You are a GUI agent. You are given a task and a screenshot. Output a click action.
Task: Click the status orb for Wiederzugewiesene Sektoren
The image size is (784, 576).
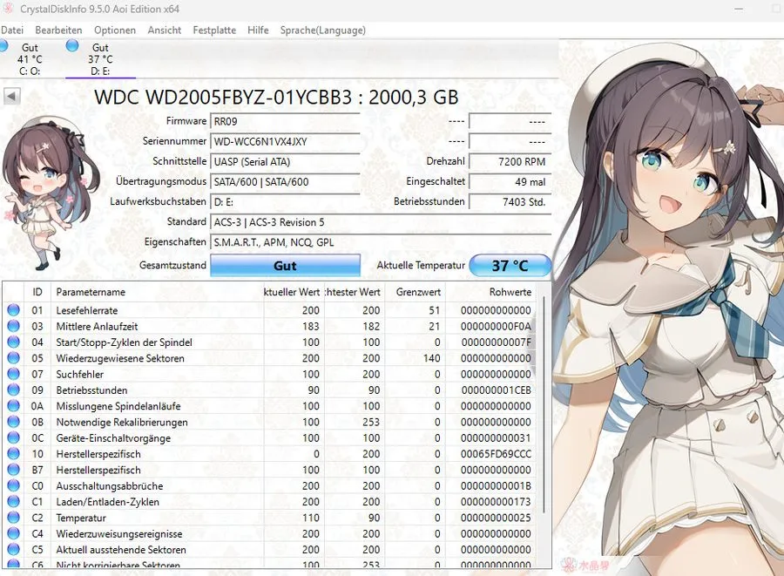(x=13, y=358)
